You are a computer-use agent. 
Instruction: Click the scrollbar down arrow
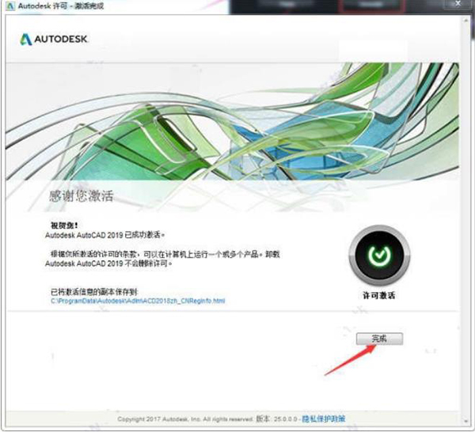click(x=466, y=421)
